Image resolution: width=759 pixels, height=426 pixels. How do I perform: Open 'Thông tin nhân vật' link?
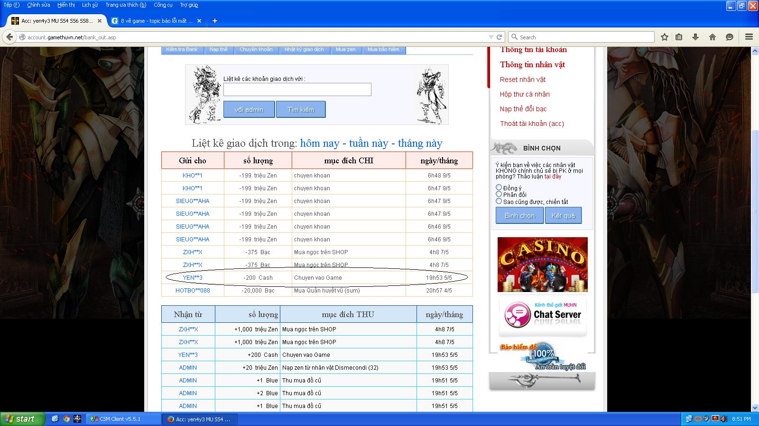[x=532, y=64]
